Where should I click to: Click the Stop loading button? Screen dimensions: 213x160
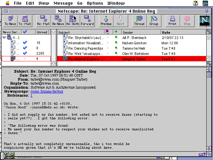tap(187, 21)
